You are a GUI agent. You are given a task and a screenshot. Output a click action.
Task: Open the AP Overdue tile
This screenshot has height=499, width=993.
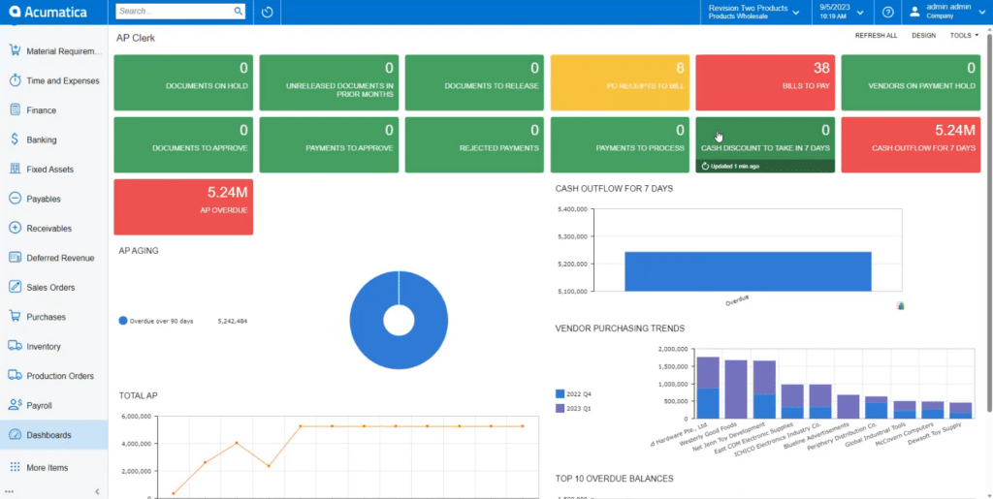(183, 206)
